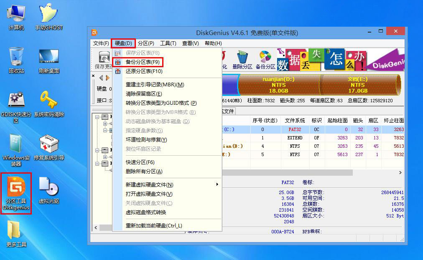
Task: Launch Windows安装器 desktop icon
Action: 16,150
